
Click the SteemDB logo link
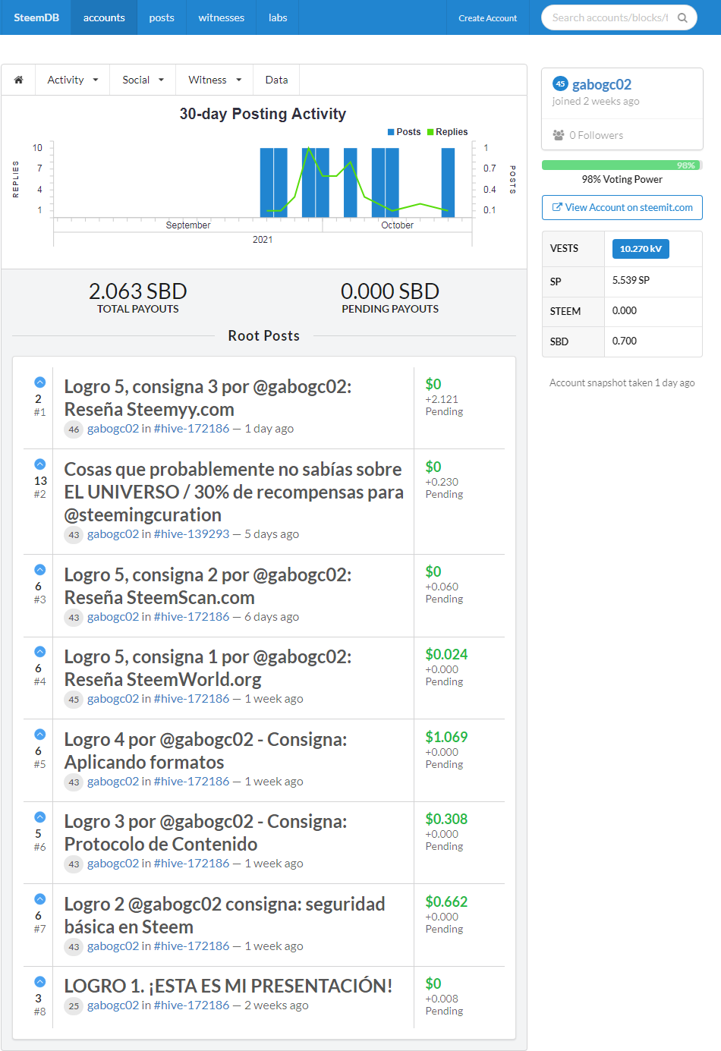coord(36,17)
